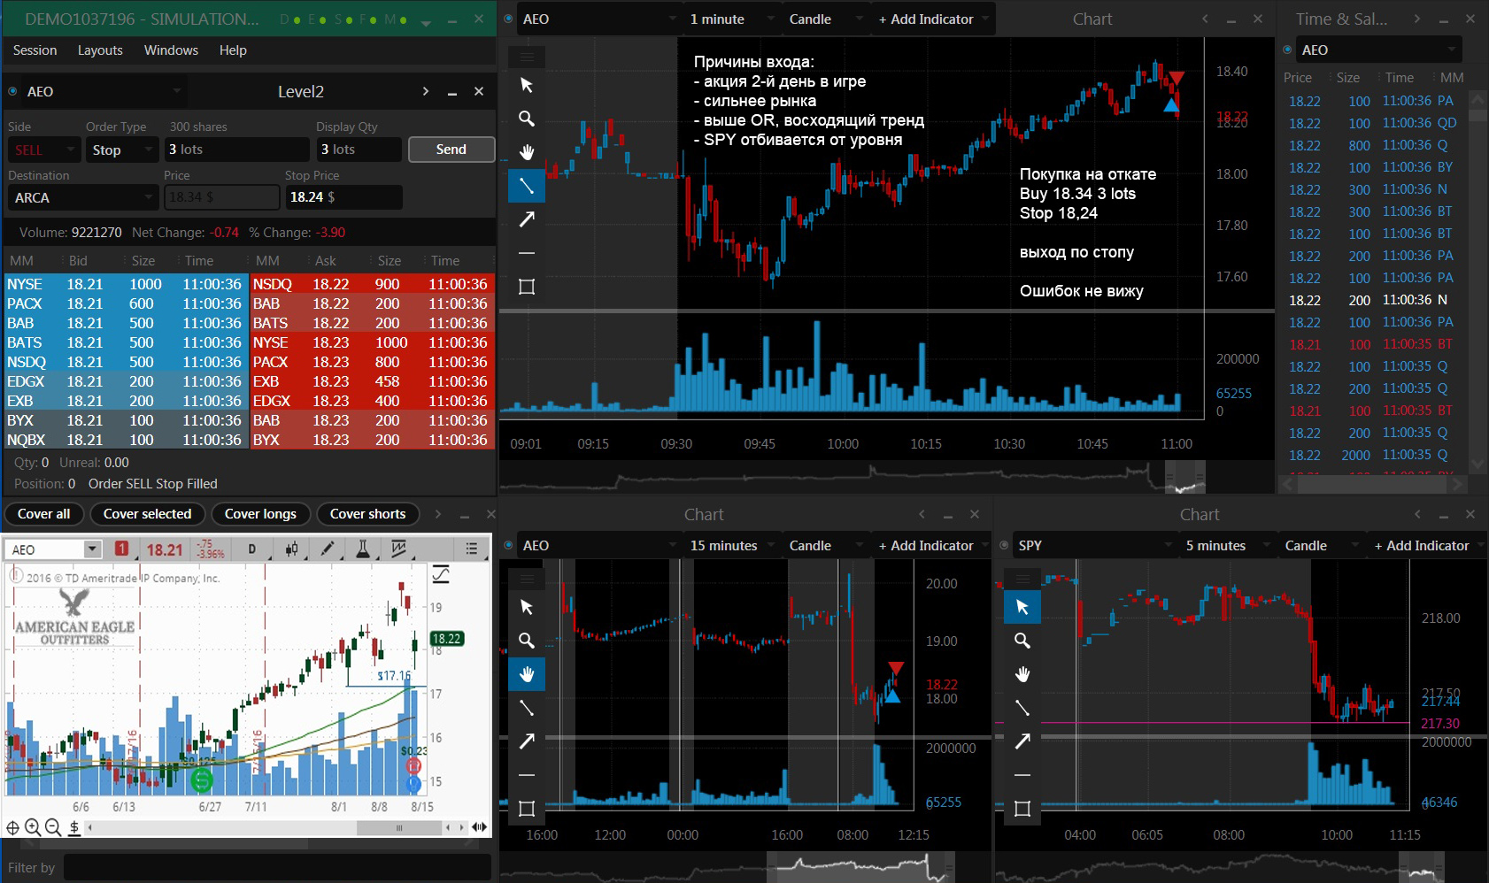Click the Cover longs button

260,514
